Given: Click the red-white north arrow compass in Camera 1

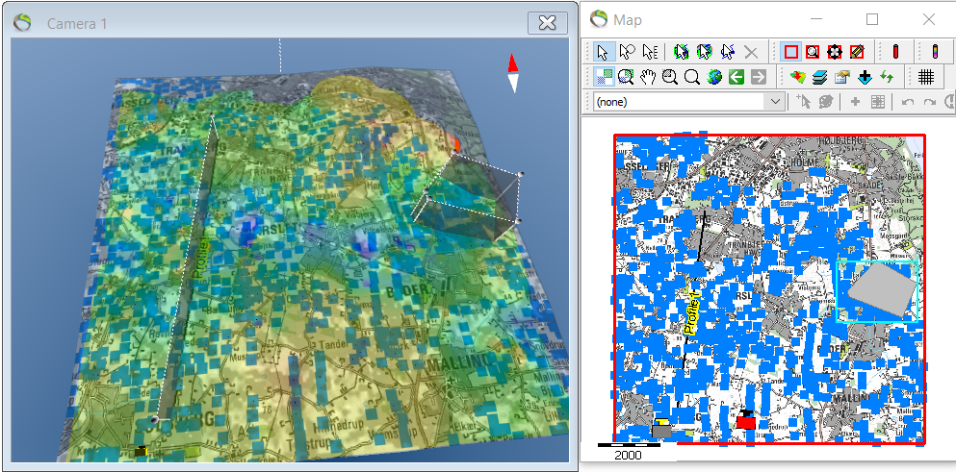Looking at the screenshot, I should pyautogui.click(x=513, y=73).
